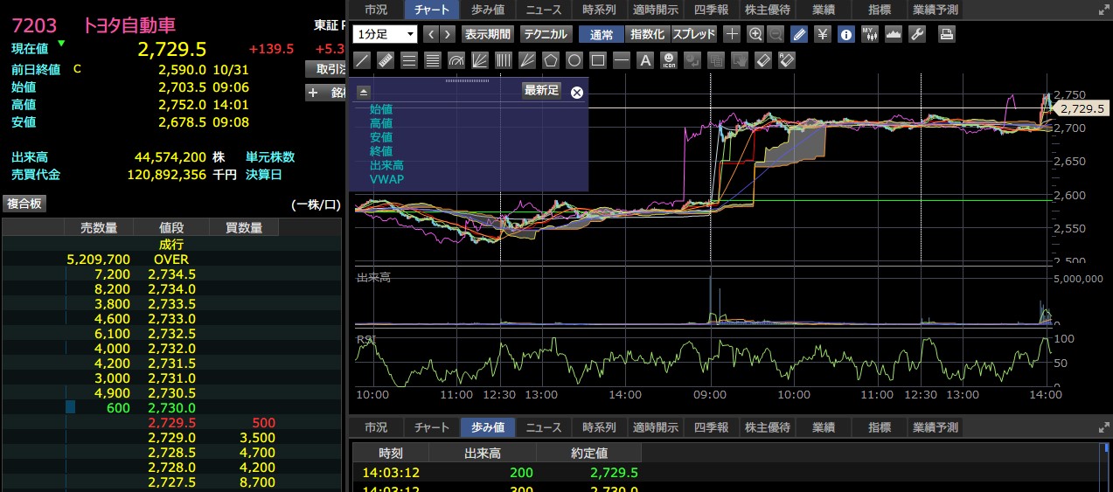1113x492 pixels.
Task: Switch chart scale to 通常
Action: tap(602, 34)
